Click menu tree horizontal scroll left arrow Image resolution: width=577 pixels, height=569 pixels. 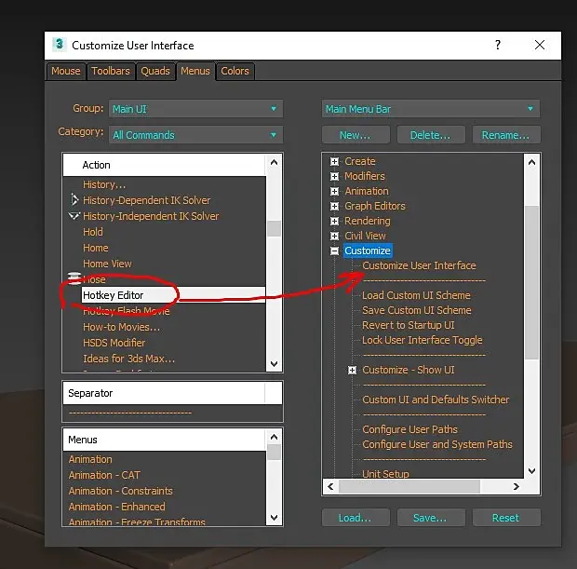[330, 486]
